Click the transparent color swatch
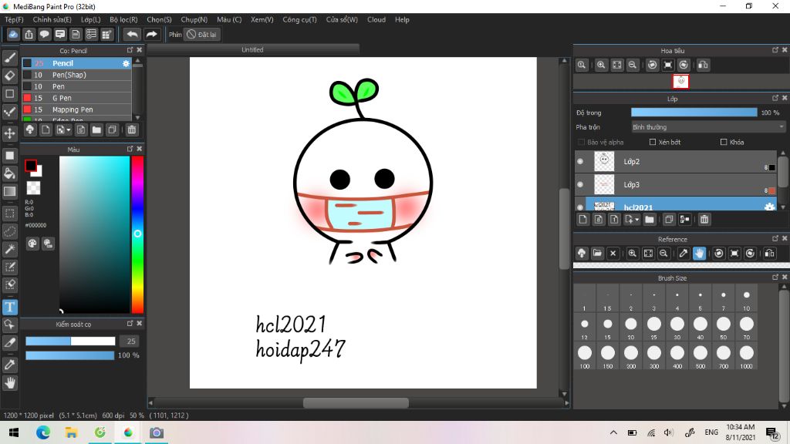 [33, 188]
